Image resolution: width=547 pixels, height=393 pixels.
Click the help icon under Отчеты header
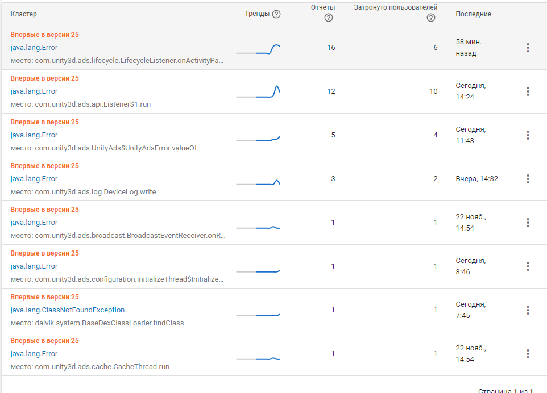(328, 18)
